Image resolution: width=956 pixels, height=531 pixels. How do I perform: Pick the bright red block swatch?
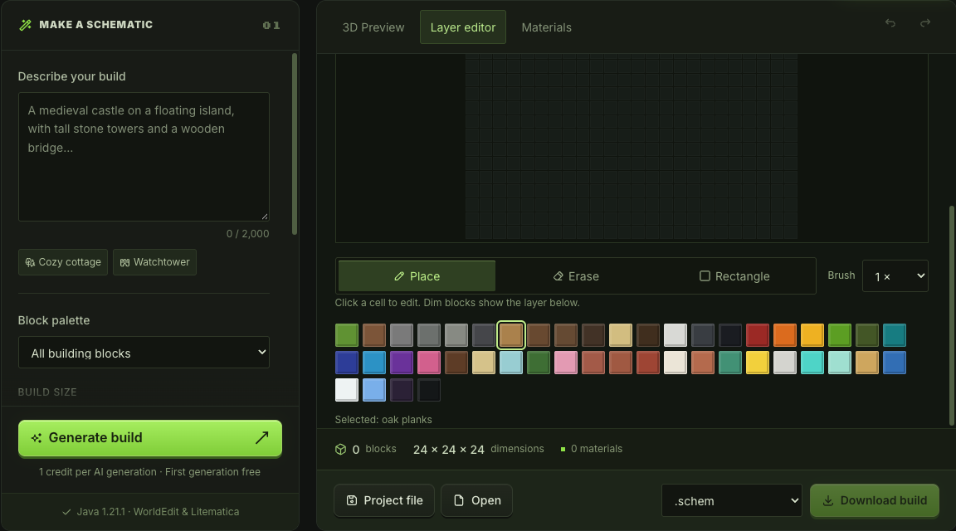[x=757, y=334]
